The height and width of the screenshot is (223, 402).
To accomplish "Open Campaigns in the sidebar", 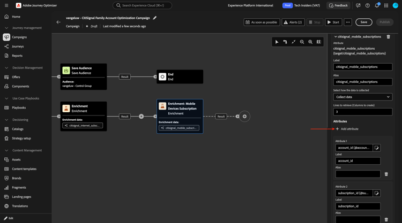I will (19, 37).
